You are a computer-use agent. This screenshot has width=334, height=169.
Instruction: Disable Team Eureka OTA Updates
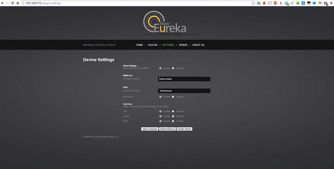tap(173, 68)
